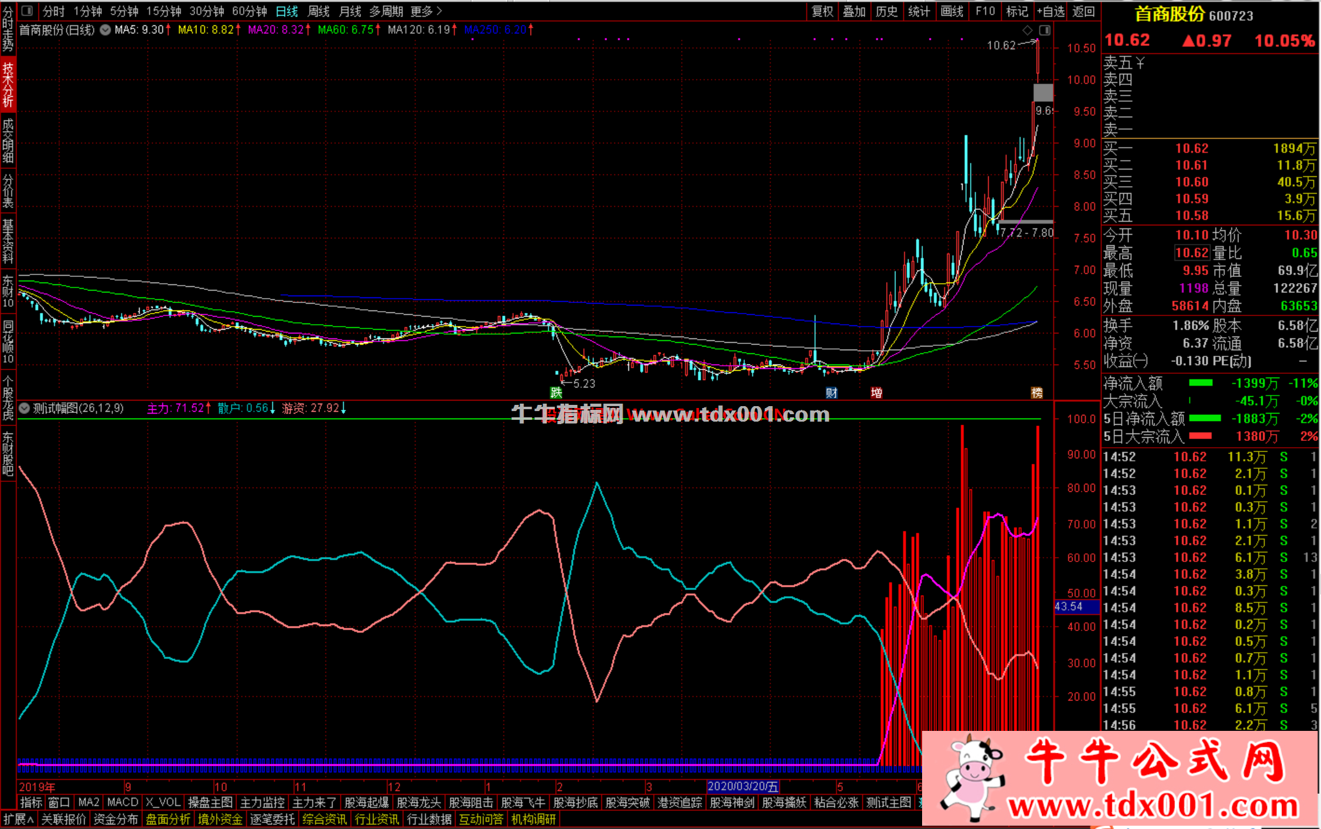Open 个股龙虎 in the left sidebar
Image resolution: width=1321 pixels, height=829 pixels.
[7, 397]
